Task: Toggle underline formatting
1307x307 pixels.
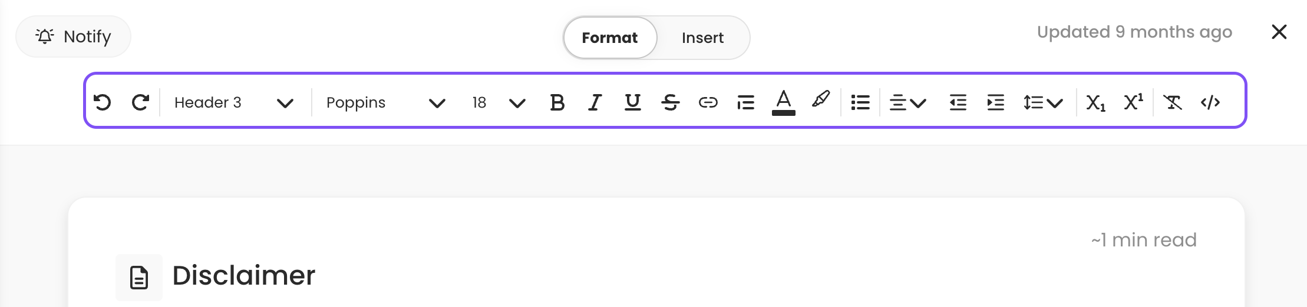Action: pyautogui.click(x=632, y=102)
